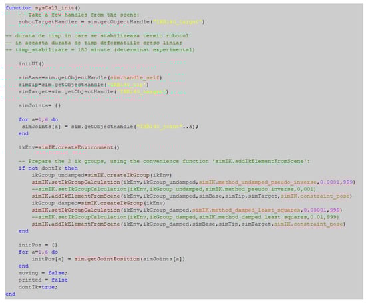Click the simTarget=sim.getObjectHandle line
Screen dimensions: 366x303
tap(93, 92)
